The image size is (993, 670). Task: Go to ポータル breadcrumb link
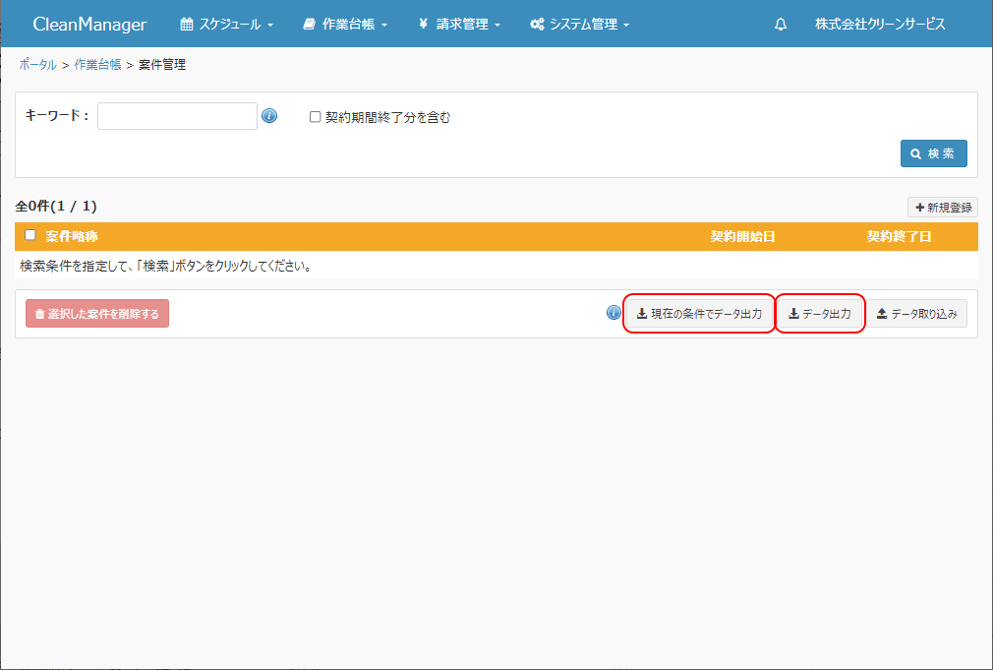[38, 65]
